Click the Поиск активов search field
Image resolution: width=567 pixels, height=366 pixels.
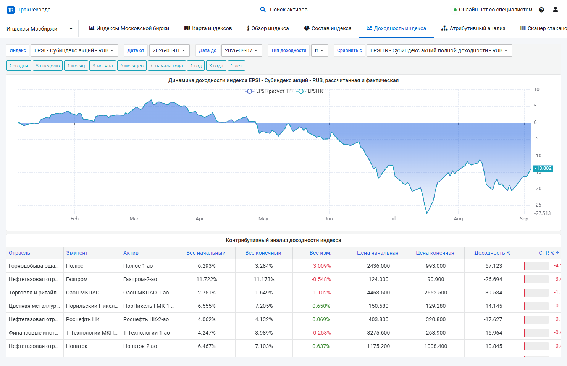tap(288, 10)
